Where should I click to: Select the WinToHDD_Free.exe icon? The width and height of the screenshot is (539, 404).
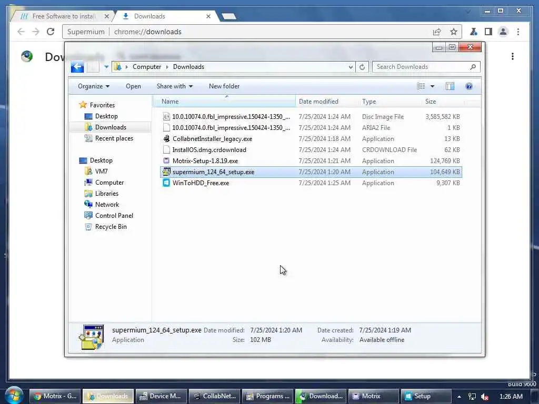pos(166,183)
